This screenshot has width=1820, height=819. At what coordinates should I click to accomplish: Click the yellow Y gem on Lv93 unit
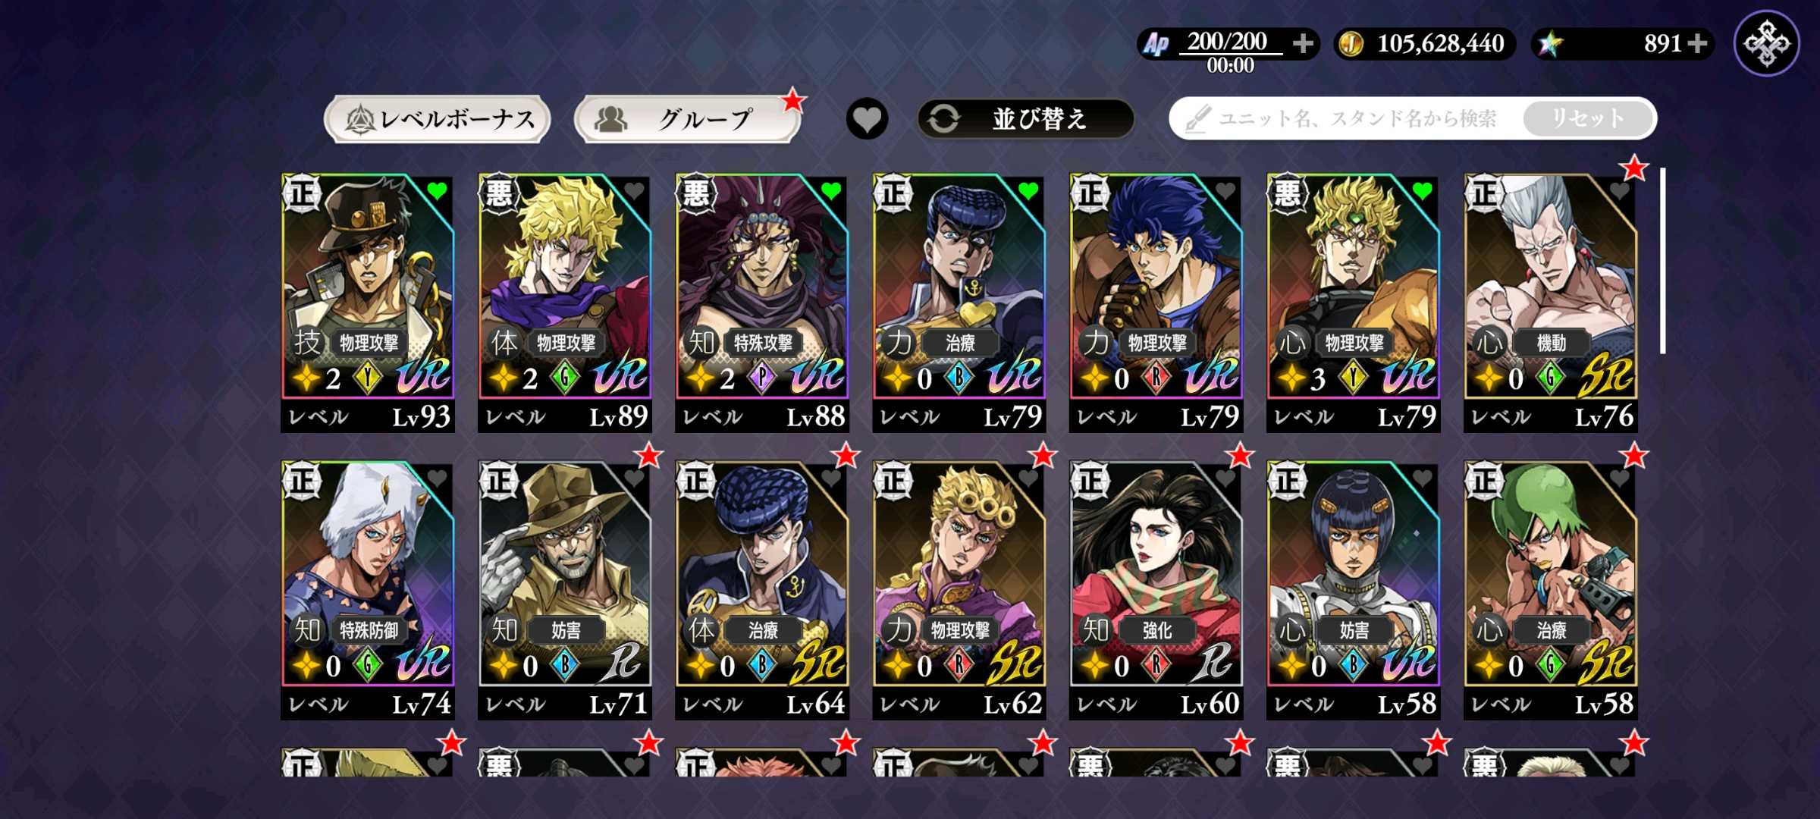click(x=368, y=378)
